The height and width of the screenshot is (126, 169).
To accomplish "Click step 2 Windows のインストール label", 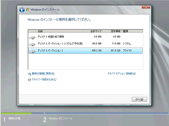I will tap(60, 119).
